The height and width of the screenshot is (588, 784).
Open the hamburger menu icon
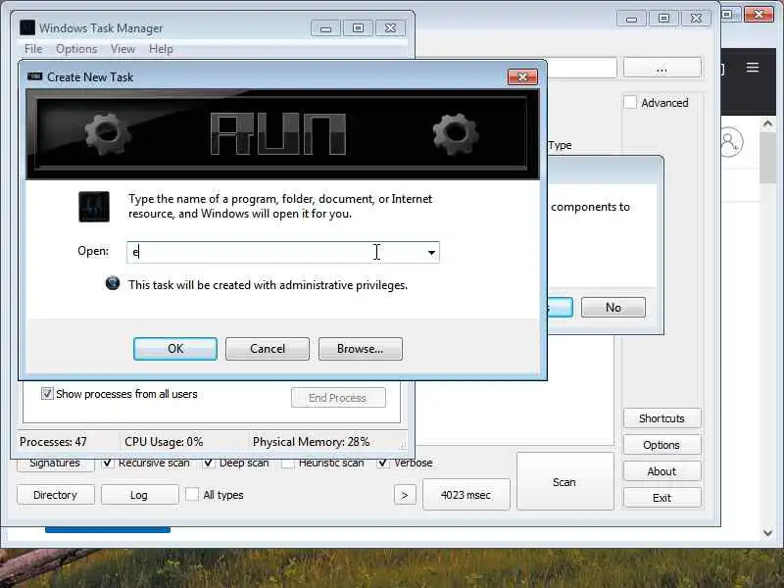coord(753,68)
